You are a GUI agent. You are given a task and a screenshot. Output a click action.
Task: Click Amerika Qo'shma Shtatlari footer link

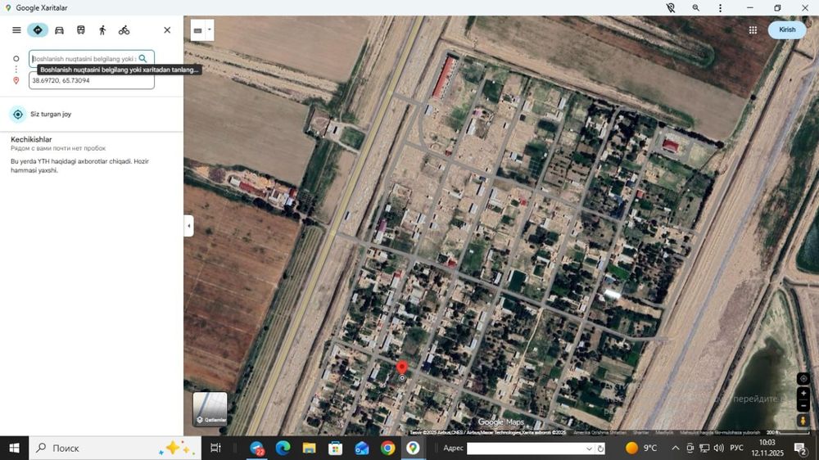[x=600, y=432]
